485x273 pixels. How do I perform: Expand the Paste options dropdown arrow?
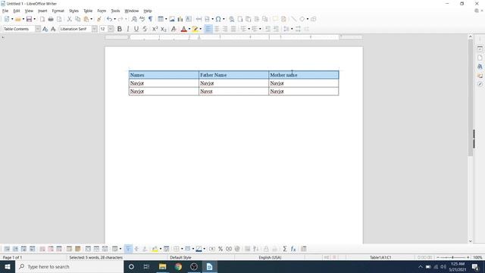click(x=91, y=19)
